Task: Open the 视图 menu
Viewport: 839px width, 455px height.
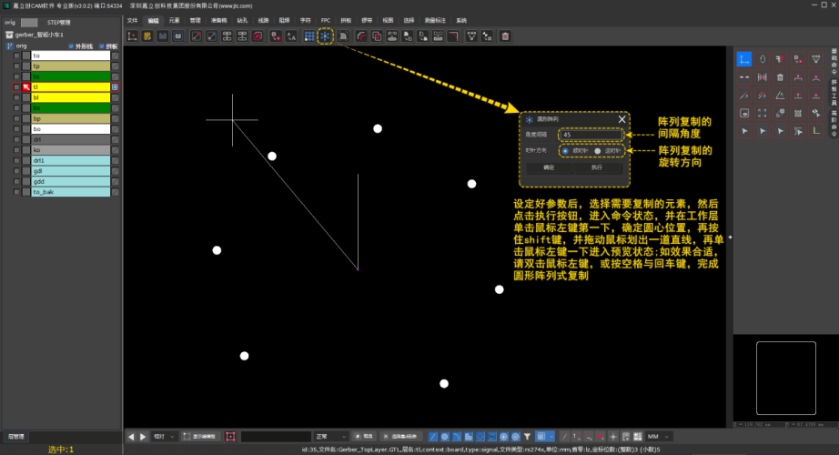Action: [x=388, y=20]
